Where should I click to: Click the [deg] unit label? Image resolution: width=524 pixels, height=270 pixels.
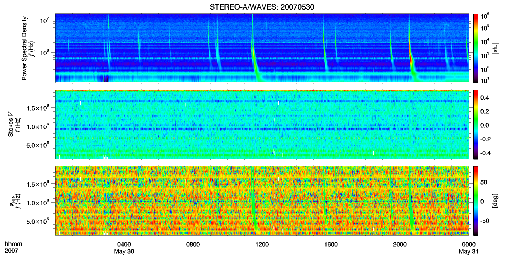pos(495,201)
